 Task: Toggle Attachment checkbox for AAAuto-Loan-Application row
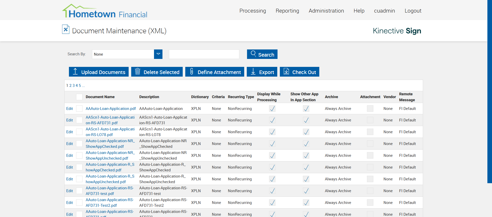click(x=370, y=109)
